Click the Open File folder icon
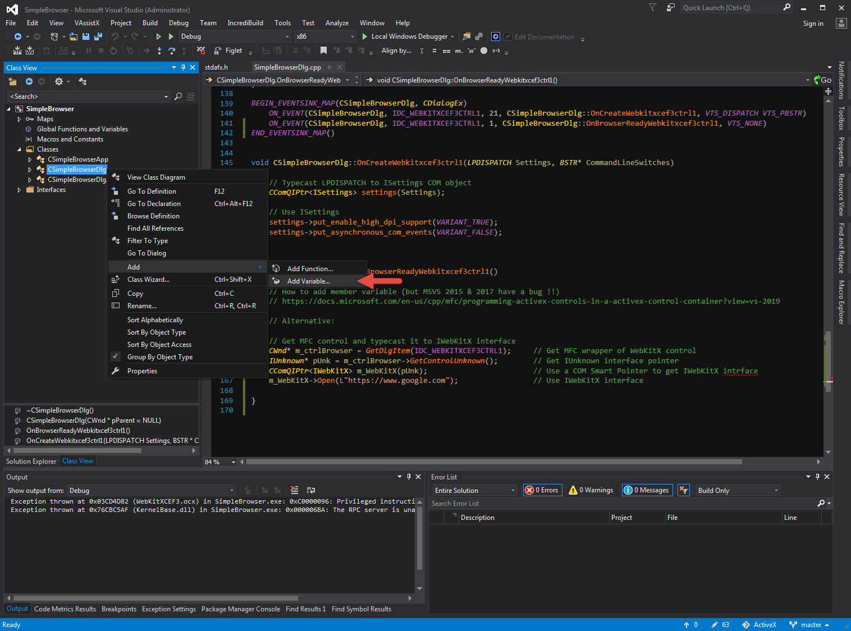This screenshot has height=631, width=851. (x=74, y=36)
